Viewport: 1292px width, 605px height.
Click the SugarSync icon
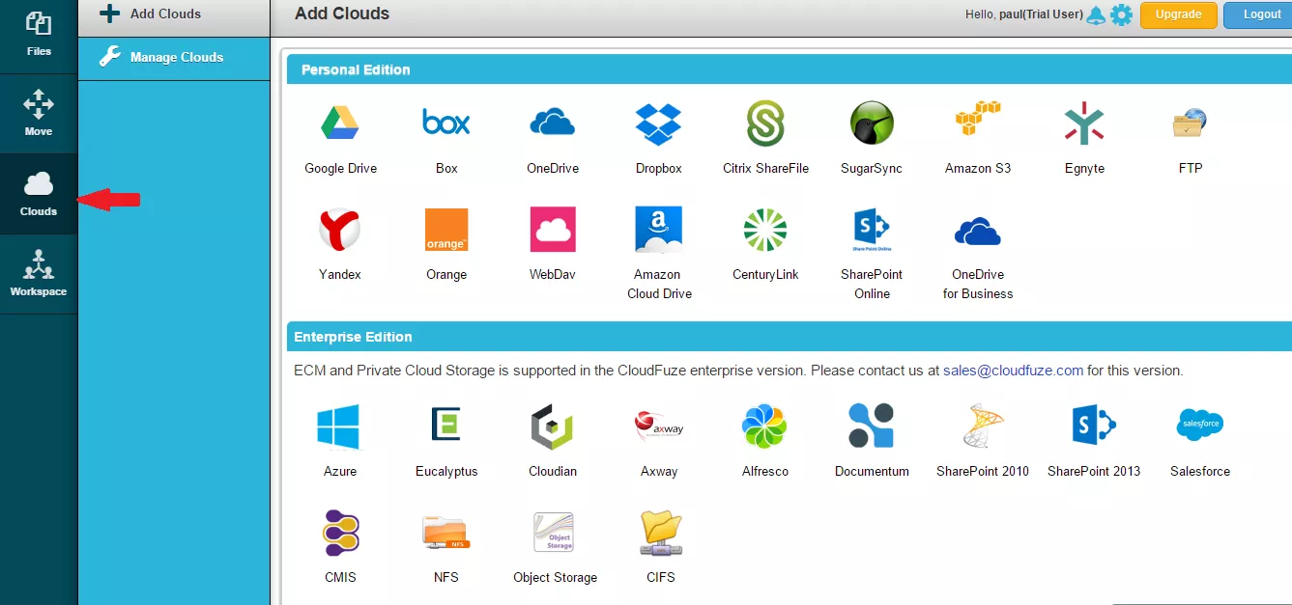point(872,124)
